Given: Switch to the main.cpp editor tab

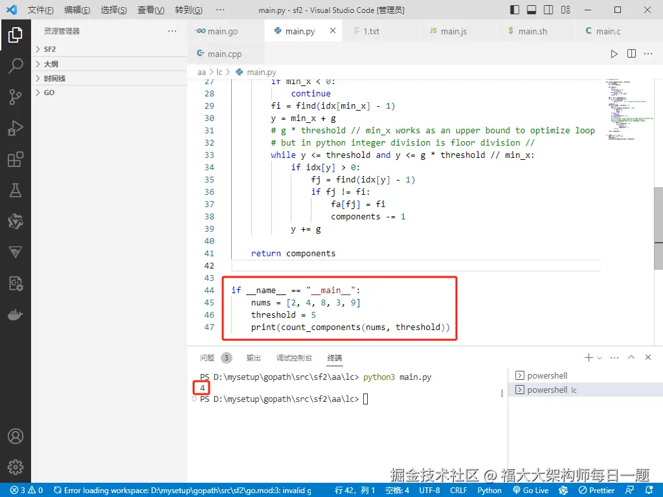Looking at the screenshot, I should click(225, 54).
